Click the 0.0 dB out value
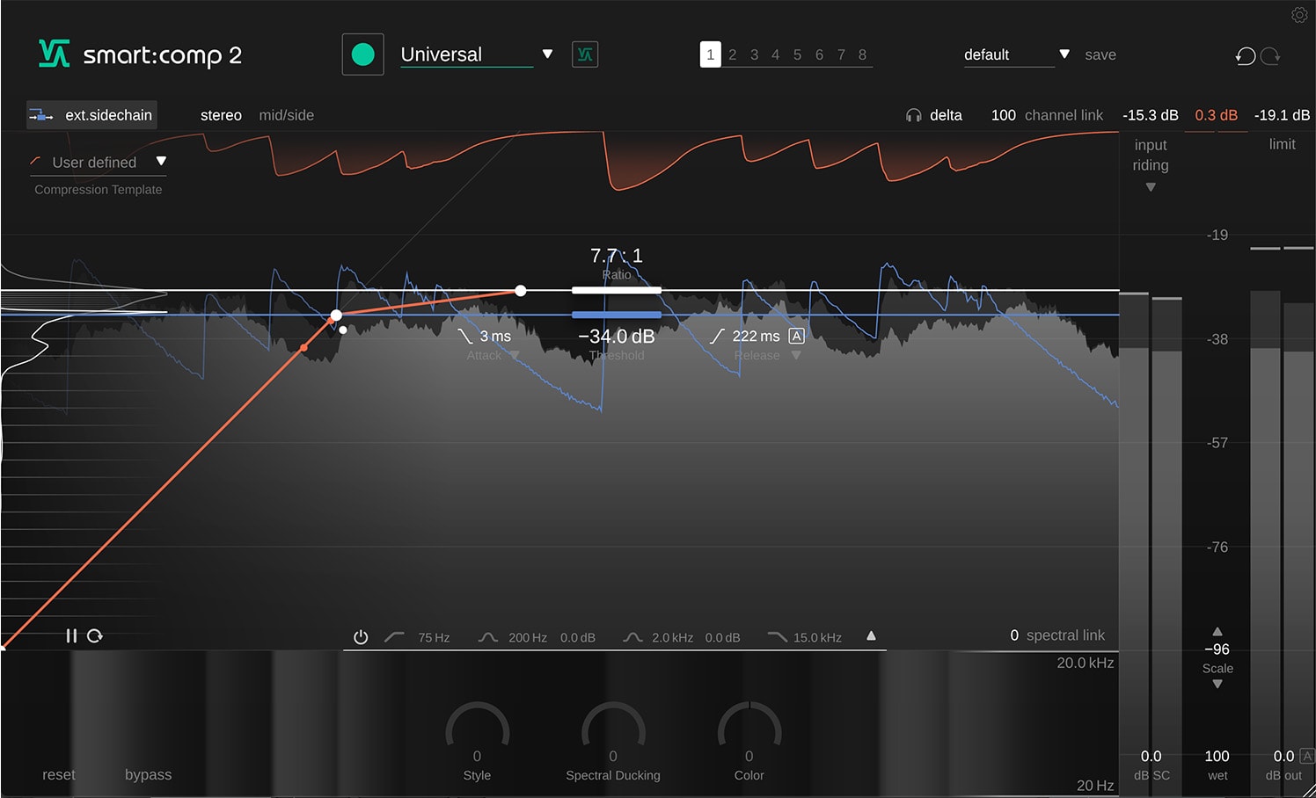Screen dimensions: 1316x798 coord(1283,756)
